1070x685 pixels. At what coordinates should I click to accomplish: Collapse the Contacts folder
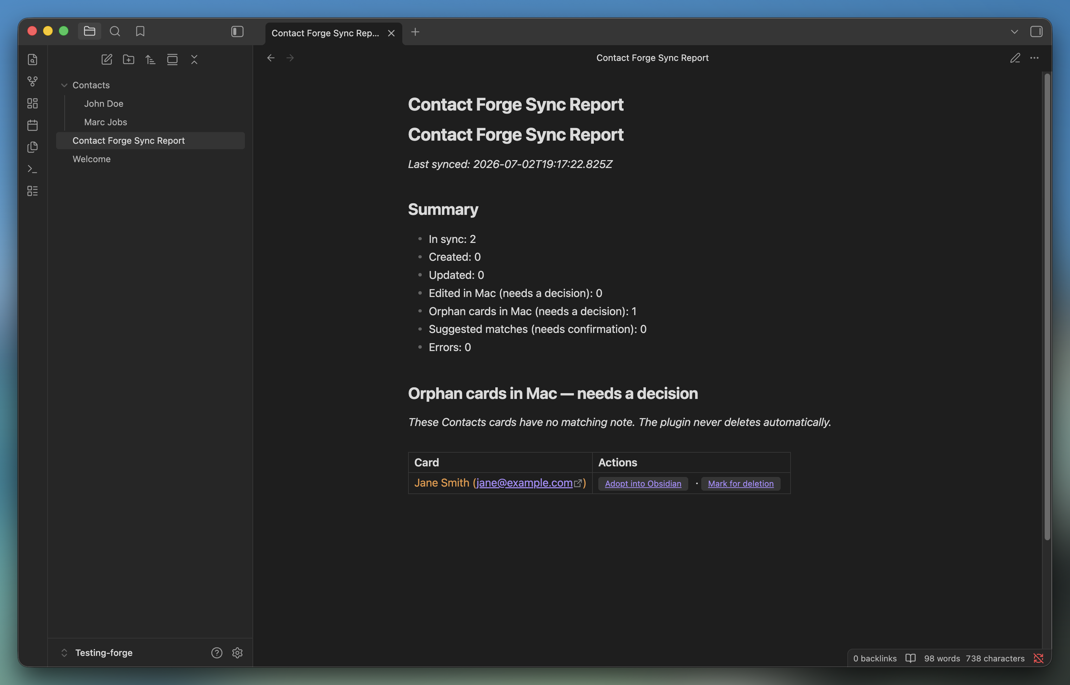tap(150, 85)
